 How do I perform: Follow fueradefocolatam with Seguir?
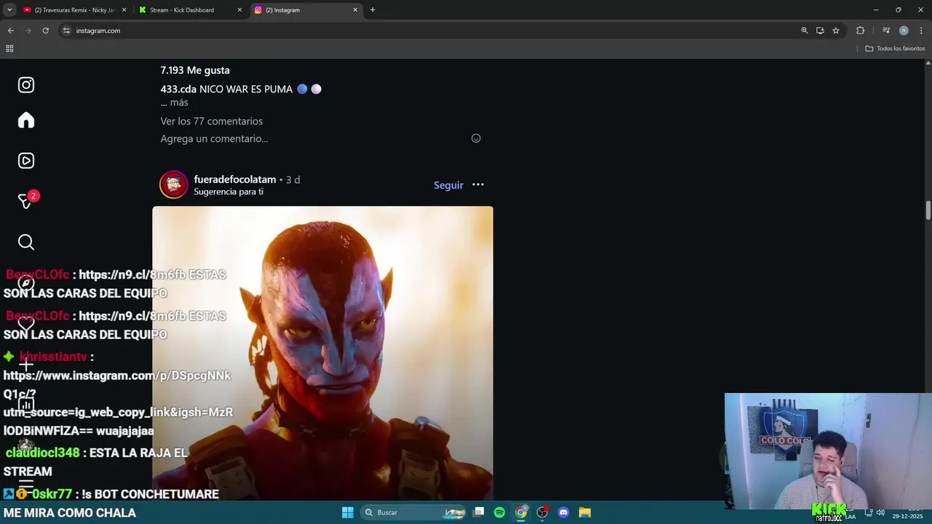pyautogui.click(x=449, y=185)
